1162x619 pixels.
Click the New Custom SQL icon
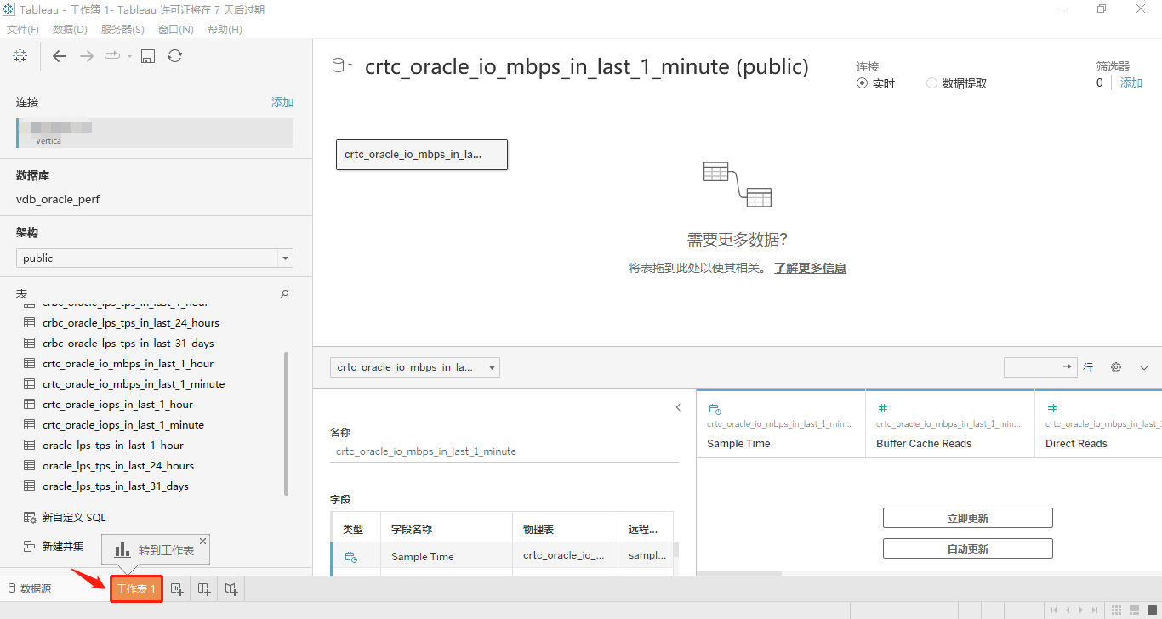[x=29, y=517]
